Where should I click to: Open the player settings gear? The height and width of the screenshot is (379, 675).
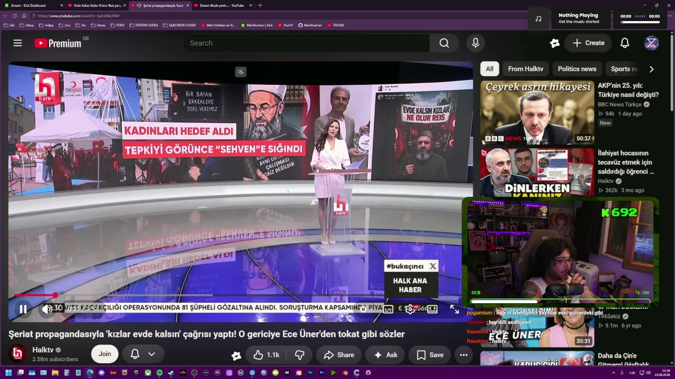tap(410, 309)
